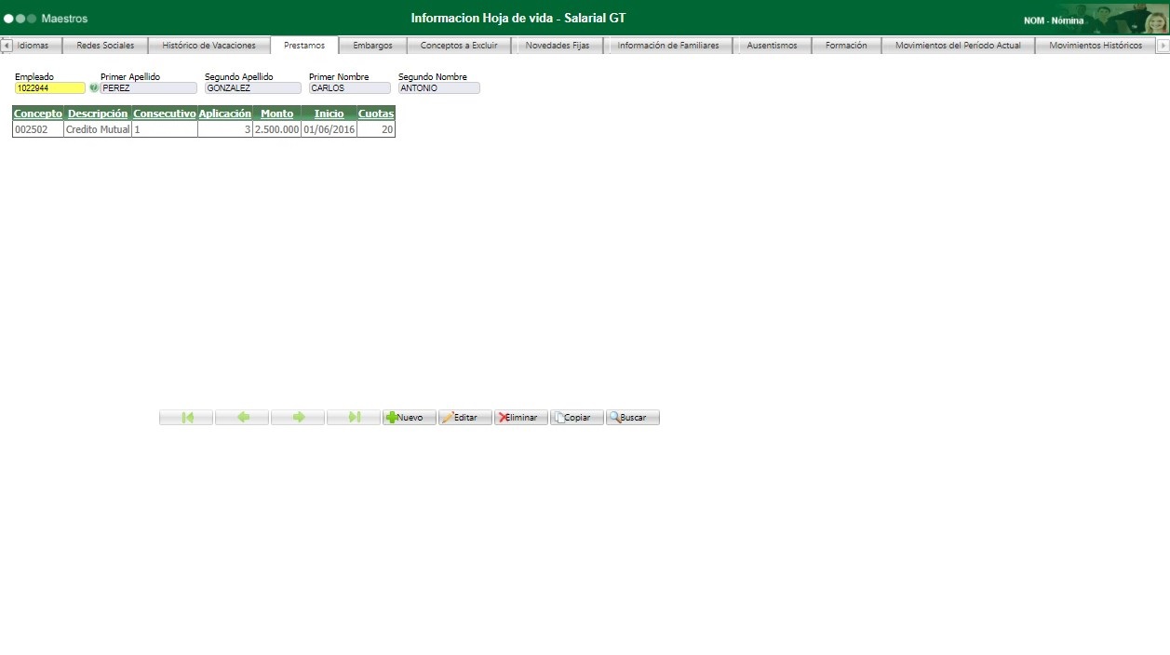Go to previous record arrow

click(242, 418)
